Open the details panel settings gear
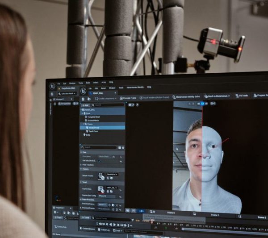268x238 pixels. [123, 148]
